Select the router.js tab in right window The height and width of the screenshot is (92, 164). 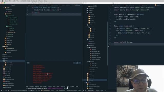(x=158, y=5)
